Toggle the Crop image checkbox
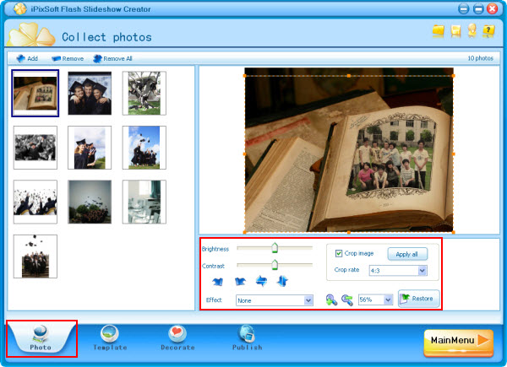This screenshot has width=507, height=367. click(339, 253)
